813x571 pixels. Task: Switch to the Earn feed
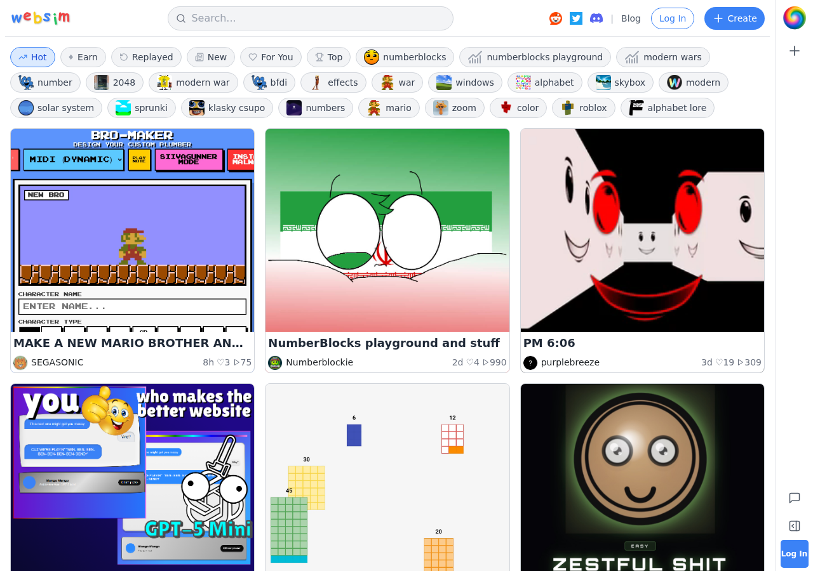83,57
